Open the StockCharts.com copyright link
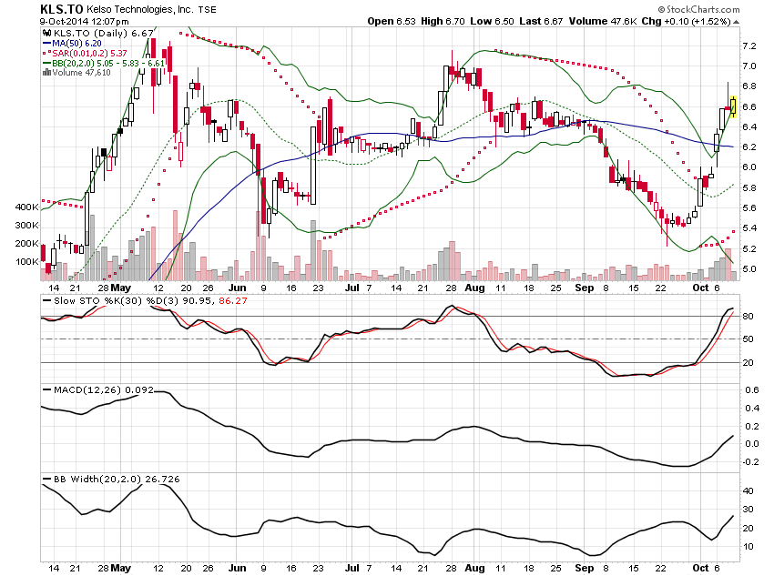This screenshot has height=576, width=774. click(698, 9)
